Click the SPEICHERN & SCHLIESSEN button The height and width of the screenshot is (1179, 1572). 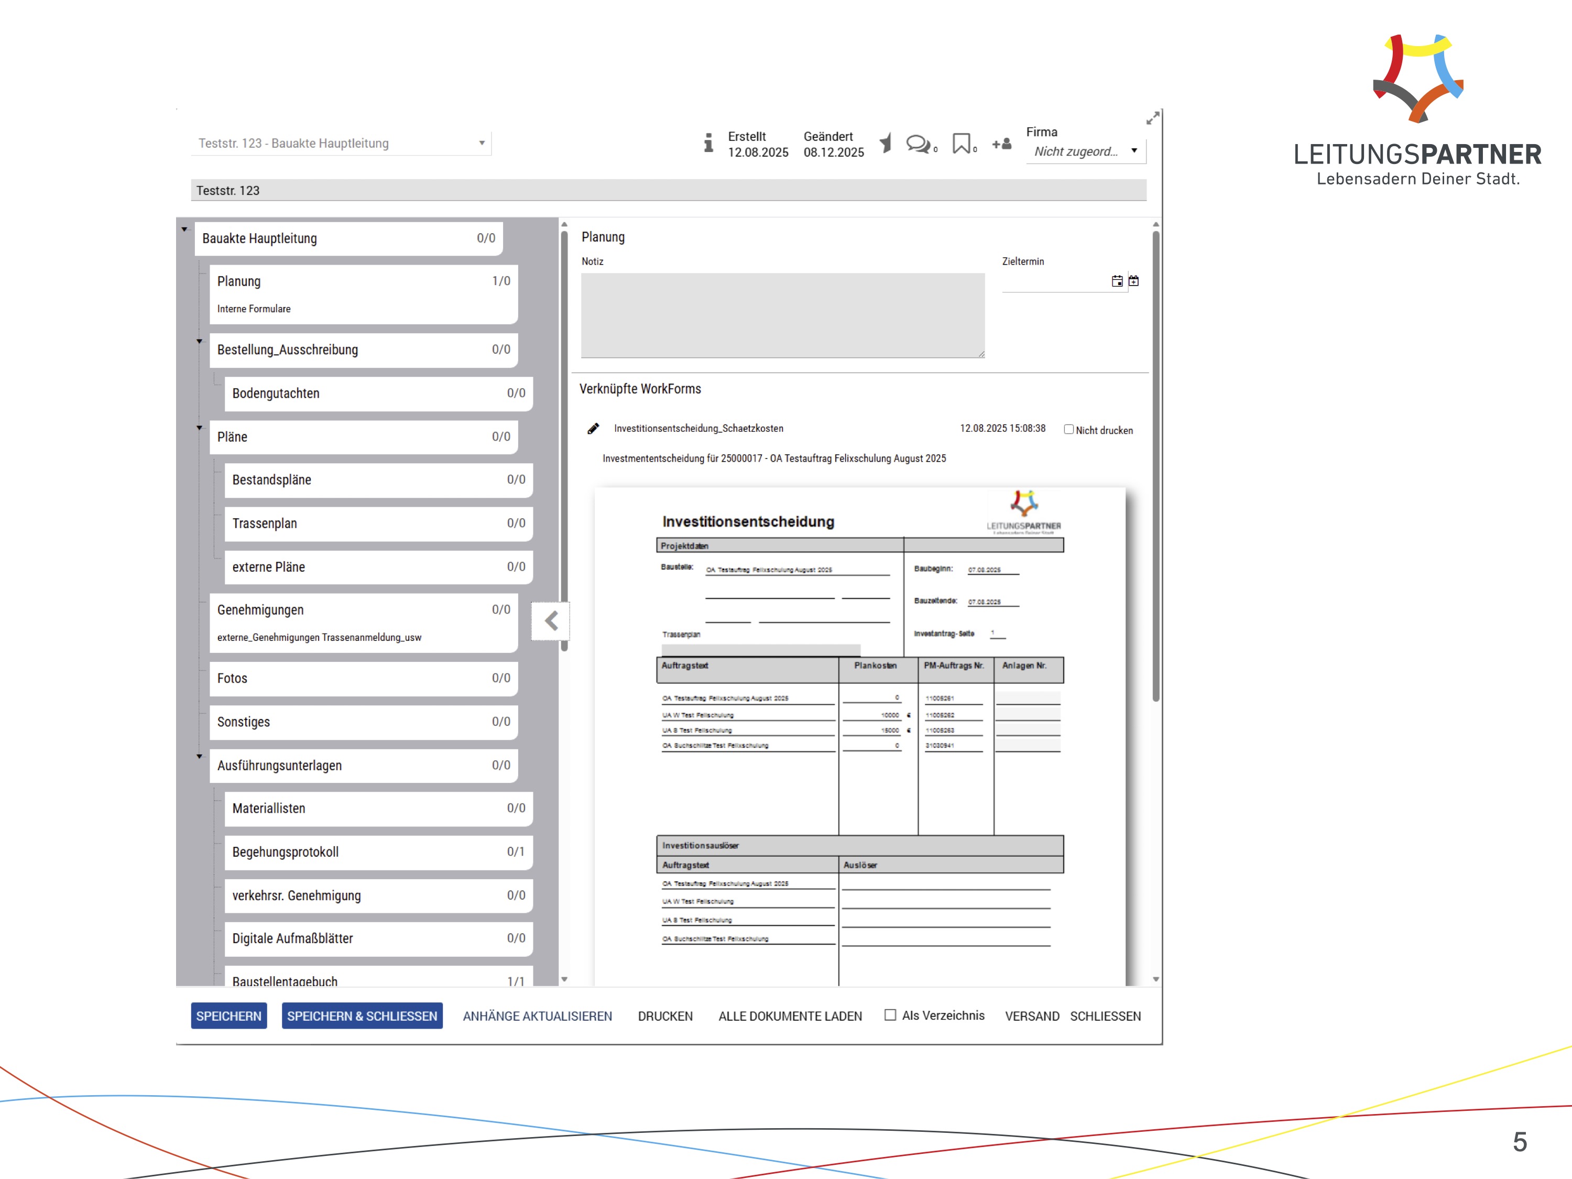[x=362, y=1016]
